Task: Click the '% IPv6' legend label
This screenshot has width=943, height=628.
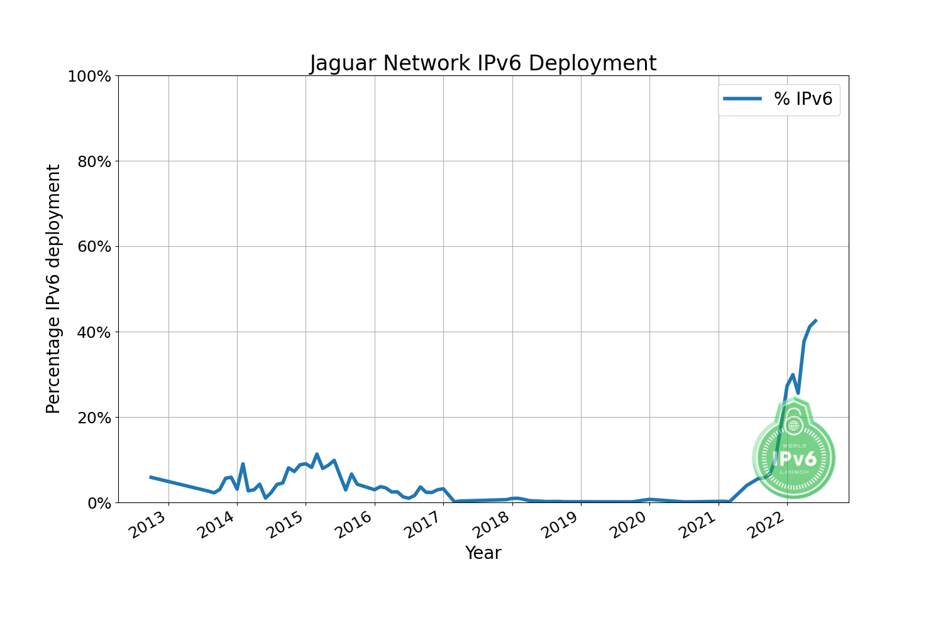Action: coord(803,99)
